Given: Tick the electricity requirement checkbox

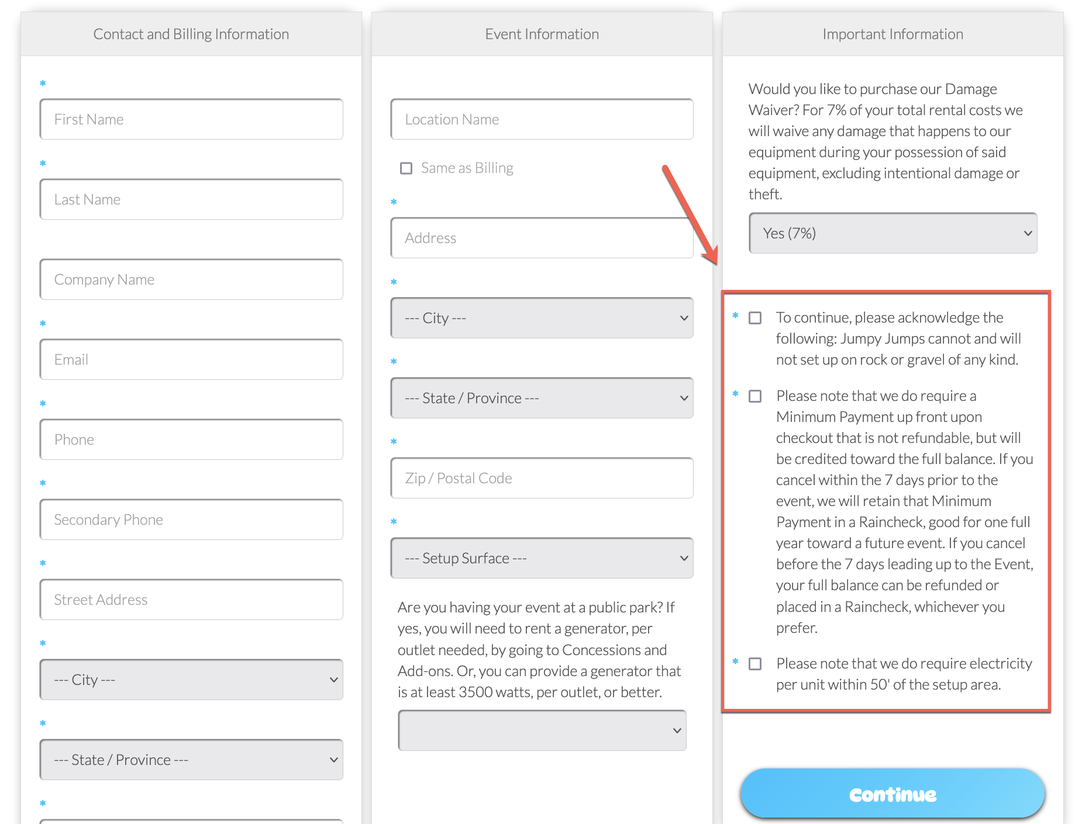Looking at the screenshot, I should pos(755,664).
